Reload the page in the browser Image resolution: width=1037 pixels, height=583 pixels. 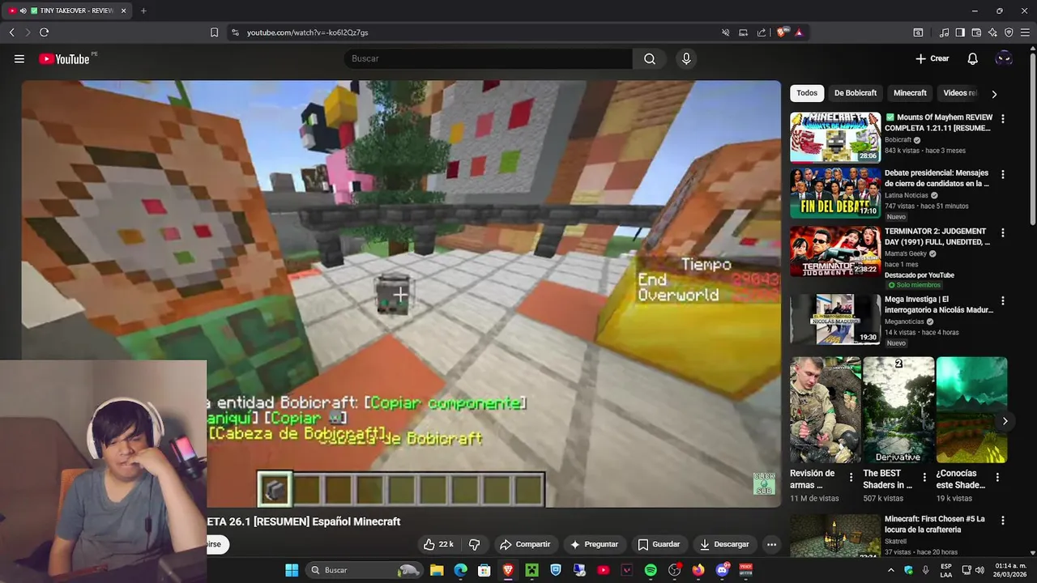tap(44, 32)
